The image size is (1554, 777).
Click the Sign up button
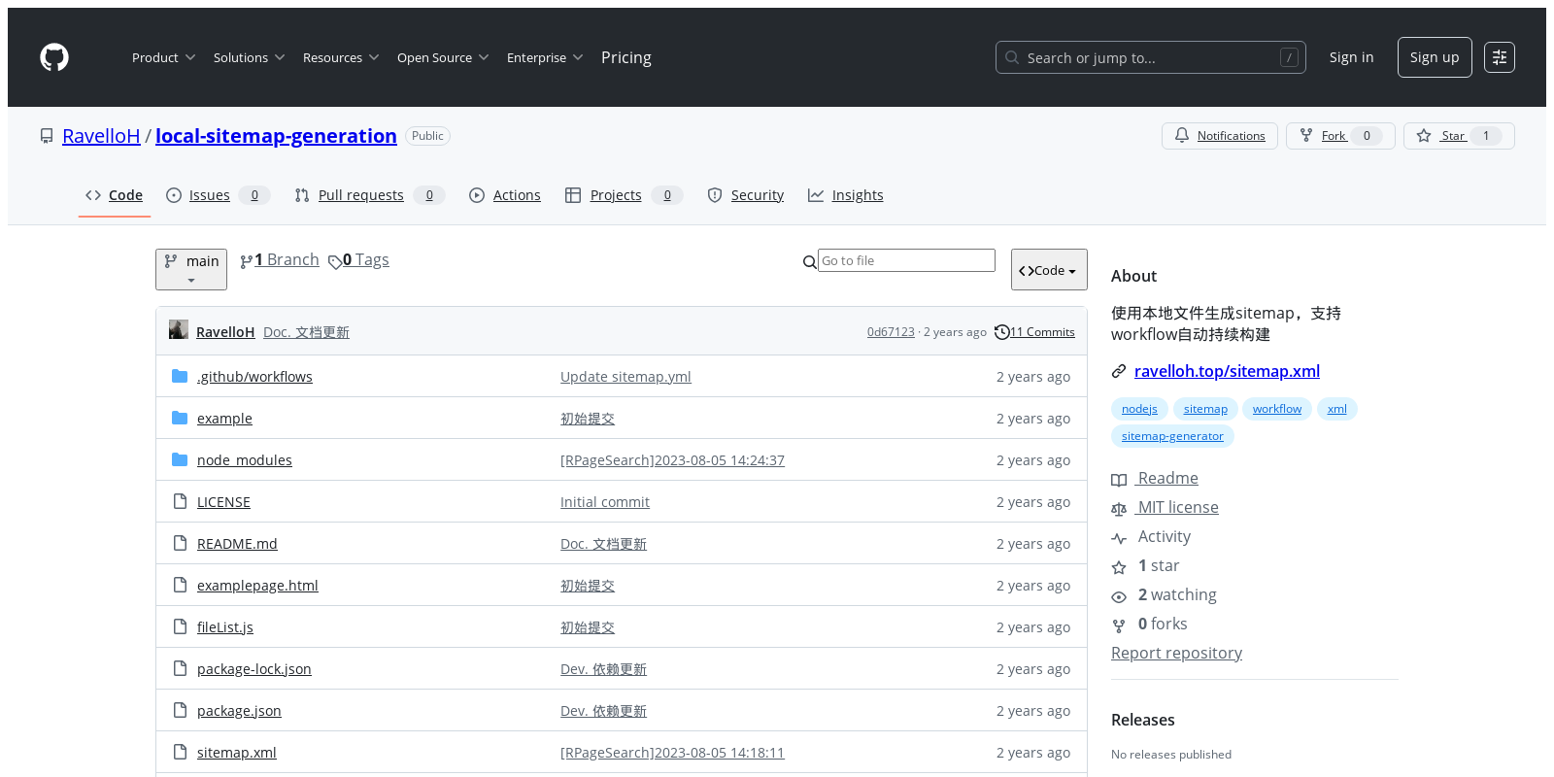tap(1435, 57)
